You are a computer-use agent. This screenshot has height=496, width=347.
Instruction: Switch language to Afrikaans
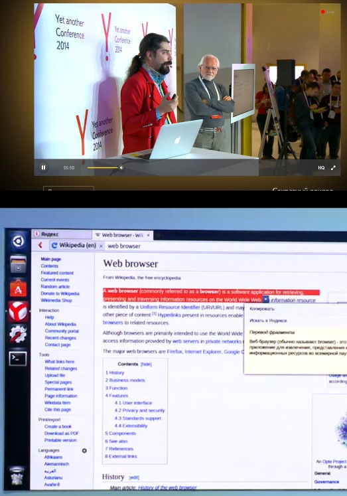tap(53, 457)
